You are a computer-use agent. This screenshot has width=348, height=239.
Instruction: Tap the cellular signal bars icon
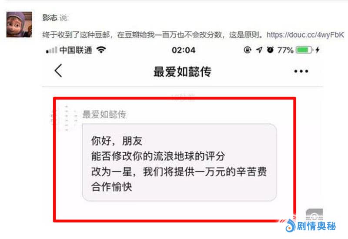coord(51,50)
